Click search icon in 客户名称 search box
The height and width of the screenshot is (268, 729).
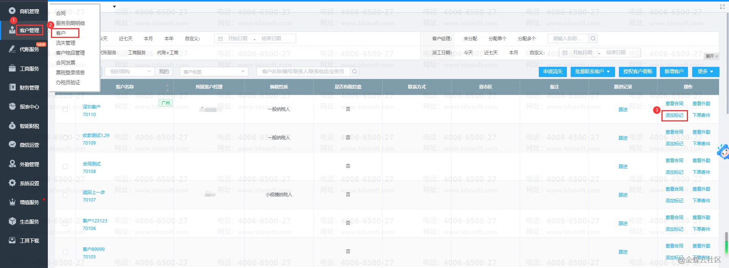[355, 71]
